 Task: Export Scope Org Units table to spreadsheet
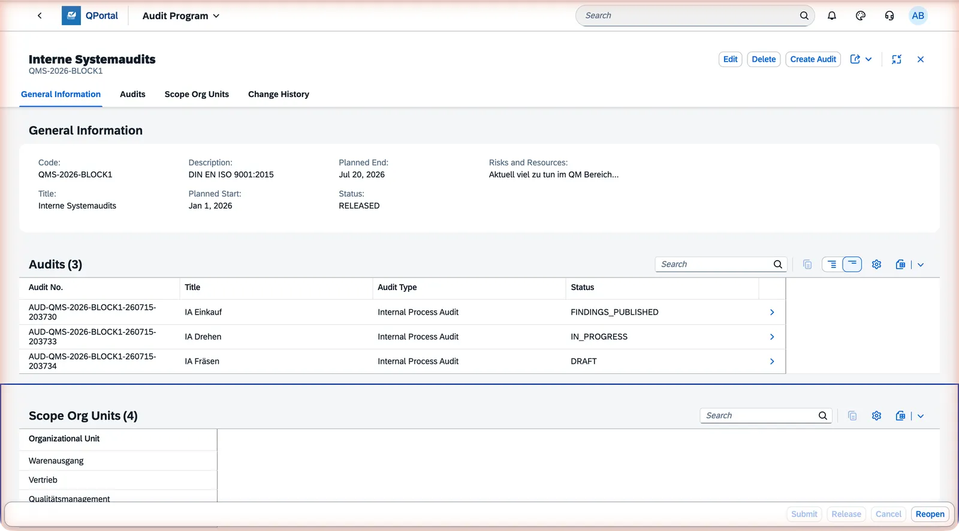(x=900, y=415)
